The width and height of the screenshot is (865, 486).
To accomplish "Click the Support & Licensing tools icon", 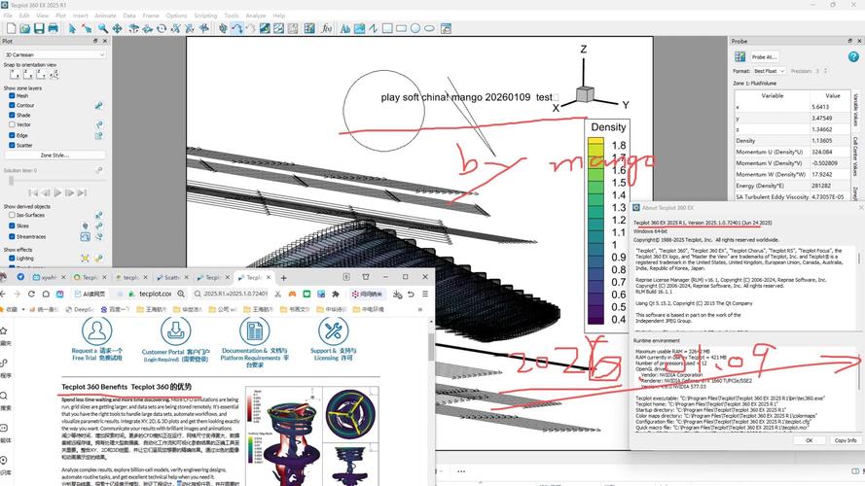I will [333, 330].
